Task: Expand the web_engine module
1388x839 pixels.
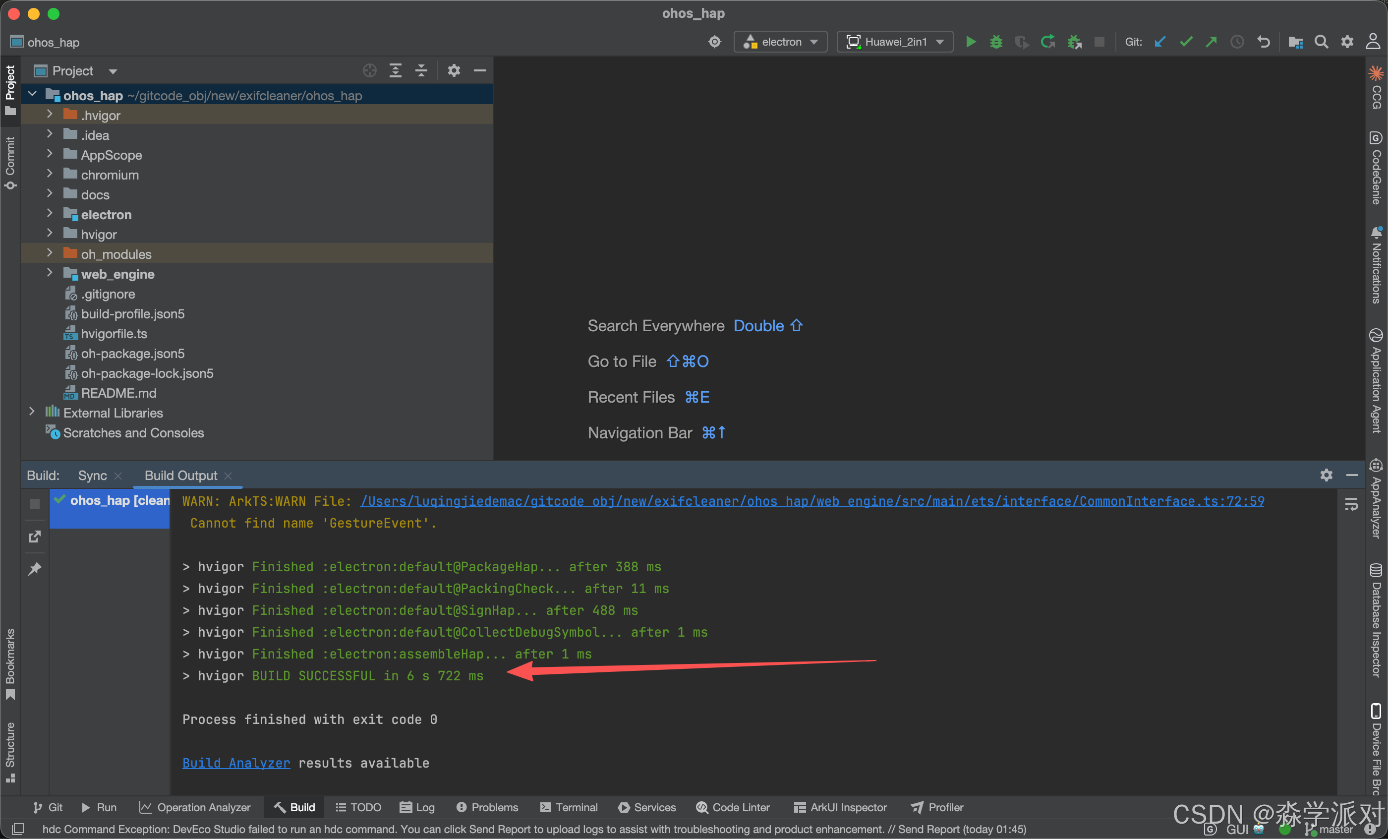Action: (x=50, y=273)
